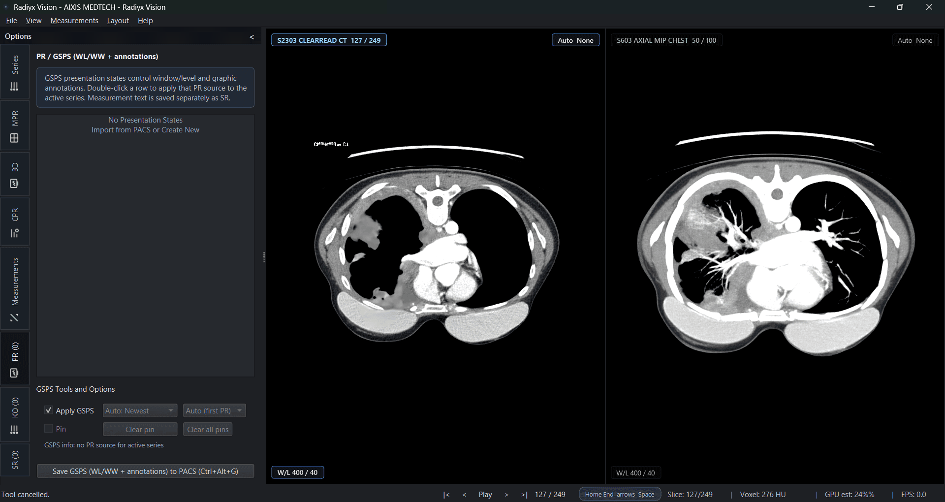945x502 pixels.
Task: Select the S603 AXIAL MIP CHEST series label
Action: pyautogui.click(x=666, y=40)
